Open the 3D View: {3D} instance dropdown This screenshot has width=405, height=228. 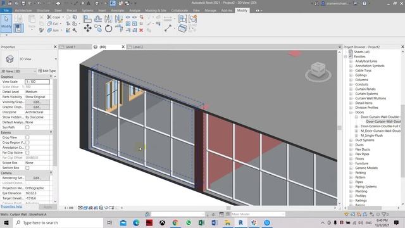pyautogui.click(x=18, y=71)
